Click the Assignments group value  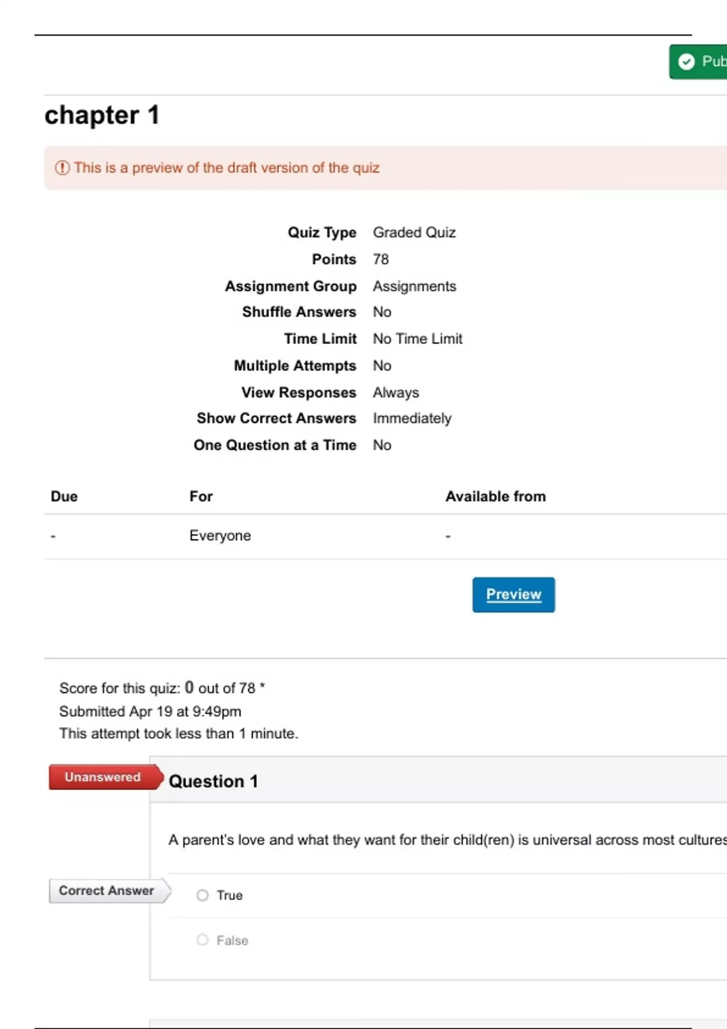tap(414, 286)
